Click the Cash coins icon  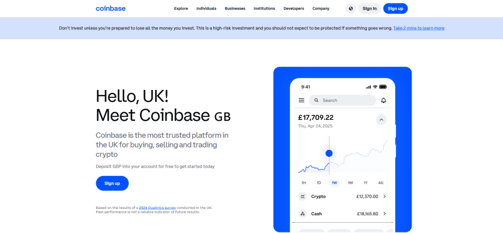pos(303,213)
